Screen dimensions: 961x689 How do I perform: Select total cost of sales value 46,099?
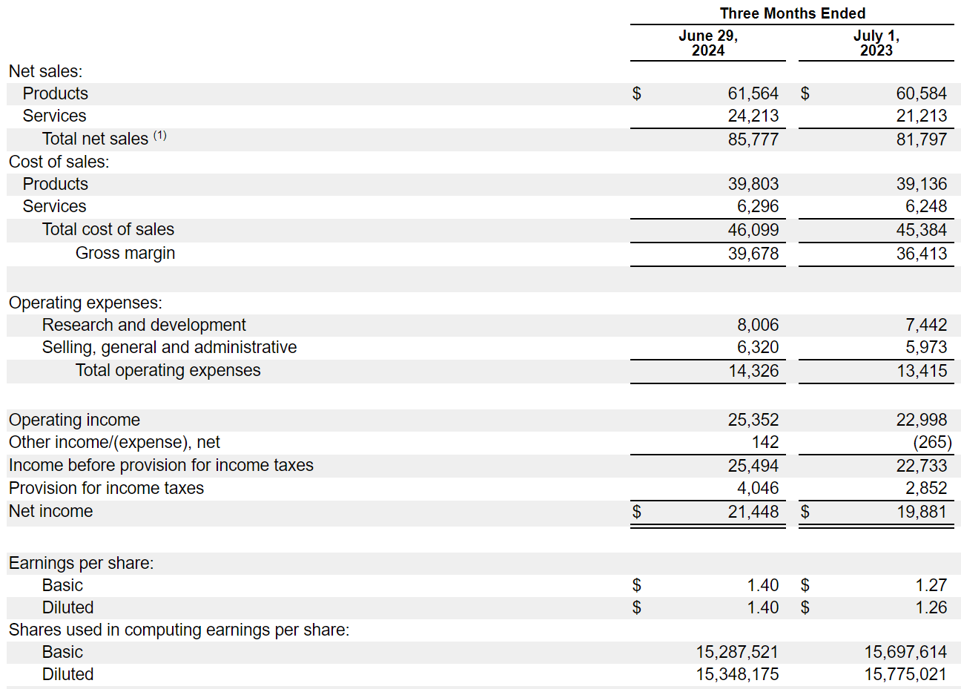click(753, 230)
